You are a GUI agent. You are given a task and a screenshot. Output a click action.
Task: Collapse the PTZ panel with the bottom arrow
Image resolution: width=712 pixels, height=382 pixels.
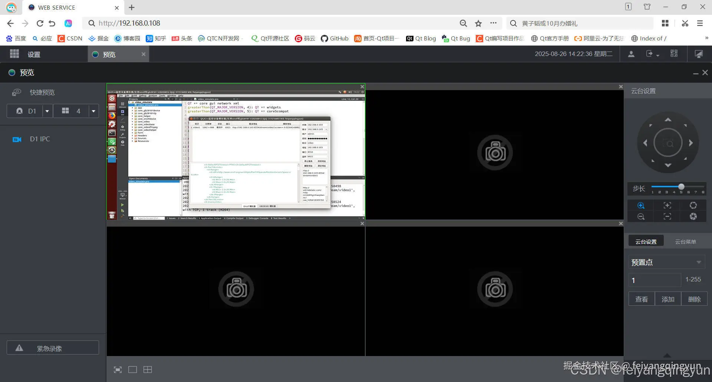tap(667, 356)
